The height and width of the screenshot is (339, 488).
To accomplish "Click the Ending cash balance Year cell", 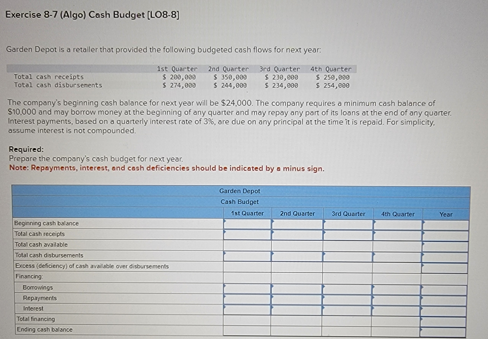I will click(x=446, y=330).
